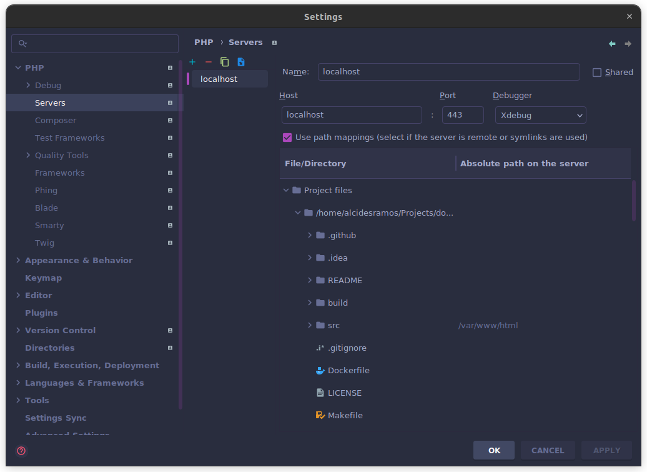Click the Absolute path on the server header

pos(543,164)
